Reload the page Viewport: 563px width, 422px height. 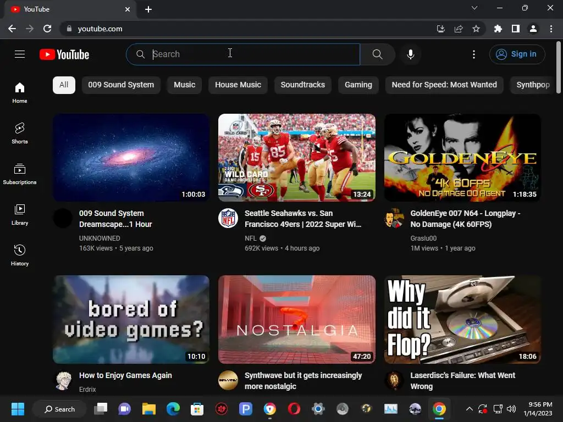point(47,29)
